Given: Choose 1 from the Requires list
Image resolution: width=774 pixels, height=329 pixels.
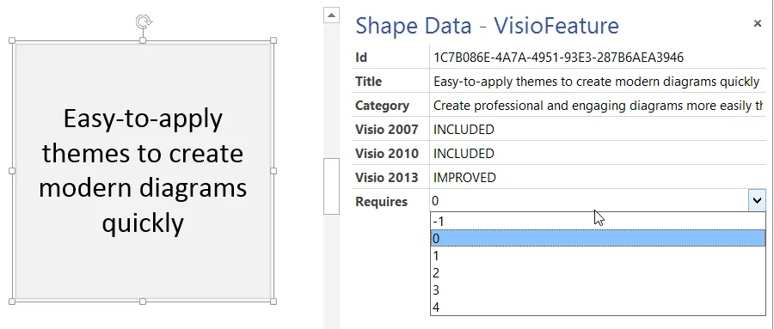Looking at the screenshot, I should pos(598,255).
